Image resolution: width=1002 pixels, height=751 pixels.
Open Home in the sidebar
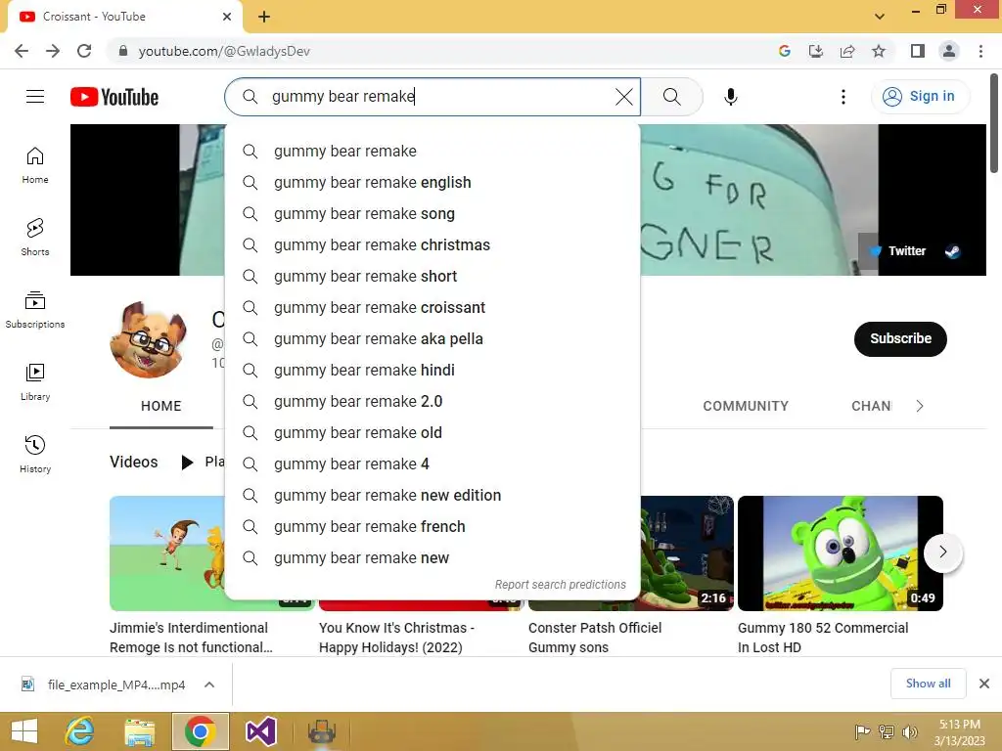click(35, 164)
